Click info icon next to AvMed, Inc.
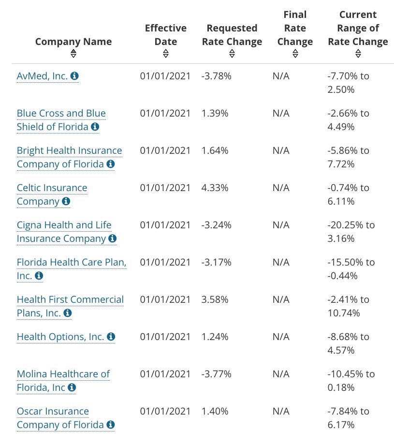Image resolution: width=394 pixels, height=446 pixels. tap(74, 76)
